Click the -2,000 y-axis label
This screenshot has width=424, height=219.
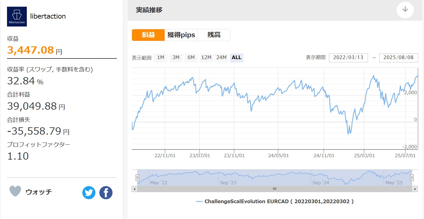coord(410,147)
